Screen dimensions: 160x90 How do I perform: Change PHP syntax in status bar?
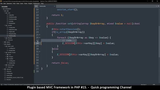[154, 84]
